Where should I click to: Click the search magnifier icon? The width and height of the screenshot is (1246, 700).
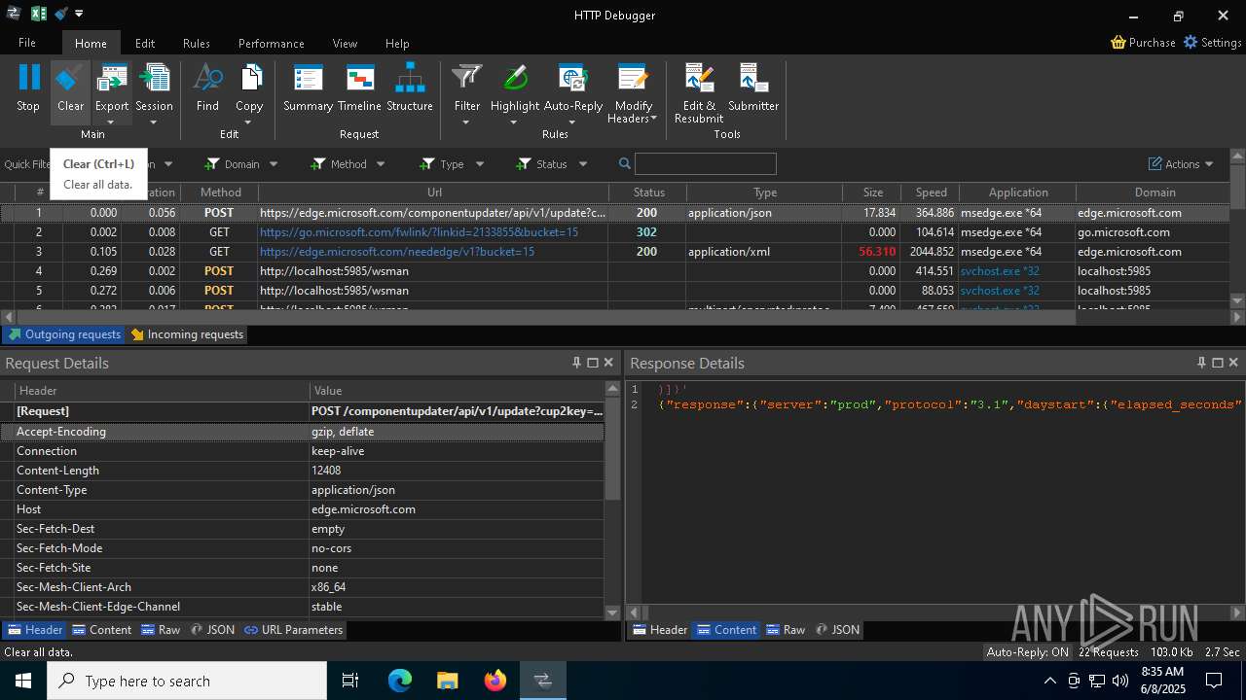(x=625, y=163)
